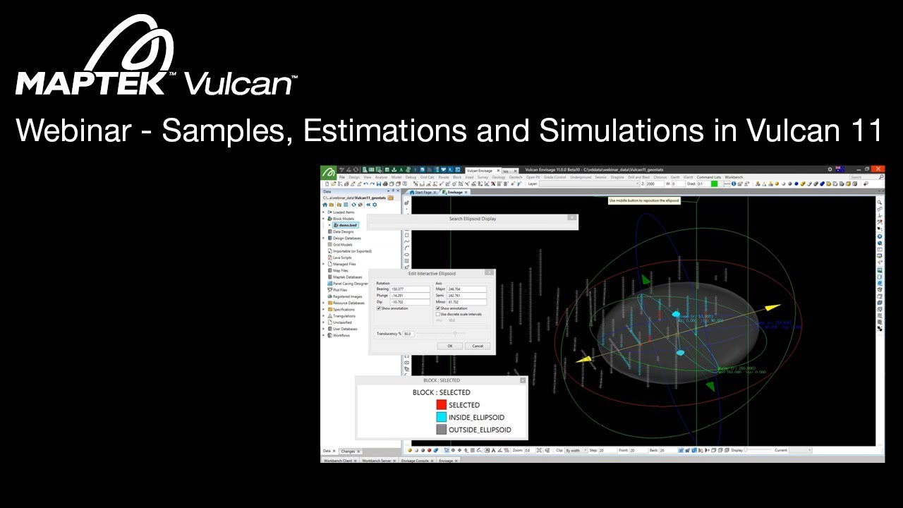Click the collapse double-arrow icon in Data panel
The image size is (903, 508).
click(x=368, y=205)
